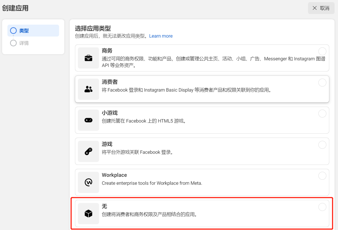Click the 创建应用 page title
Image resolution: width=338 pixels, height=230 pixels.
15,8
